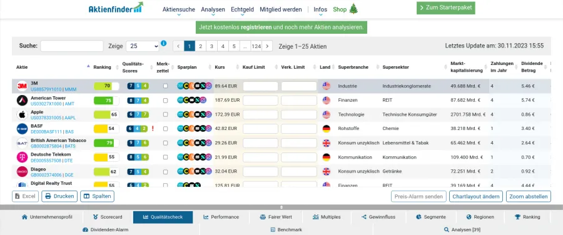Switch to the Unternehmensprofil tab
The image size is (563, 235).
pos(47,217)
